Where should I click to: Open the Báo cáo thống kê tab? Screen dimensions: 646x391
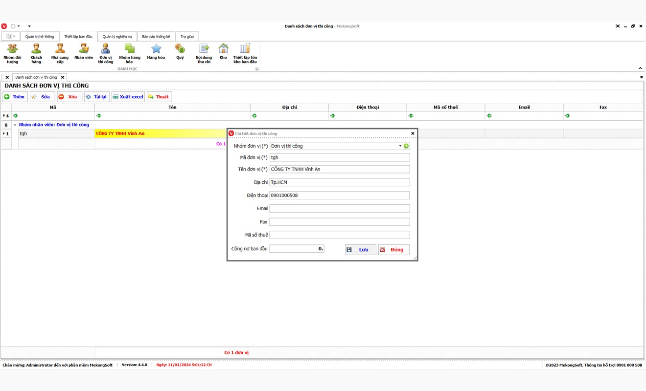coord(156,37)
